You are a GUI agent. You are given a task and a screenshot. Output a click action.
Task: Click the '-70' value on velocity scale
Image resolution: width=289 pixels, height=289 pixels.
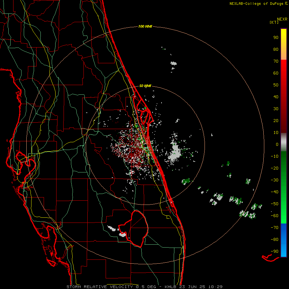tap(275, 228)
